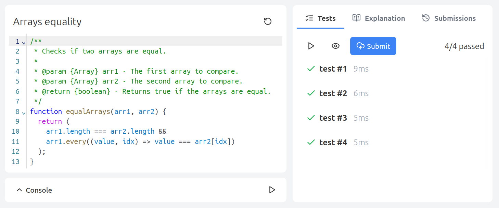Click the '9ms' timing of test #1
Viewport: 499px width, 208px height.
(361, 69)
